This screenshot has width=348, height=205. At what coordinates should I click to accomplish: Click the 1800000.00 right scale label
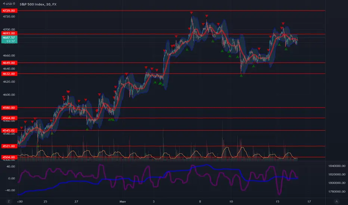[x=337, y=183]
